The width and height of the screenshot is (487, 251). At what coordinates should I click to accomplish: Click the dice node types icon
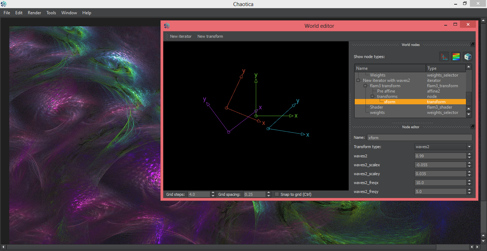(x=467, y=57)
